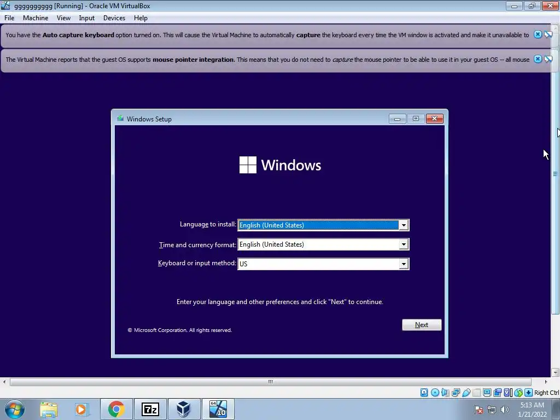560x420 pixels.
Task: Click the horizontal scrollbar right arrow
Action: [x=546, y=382]
